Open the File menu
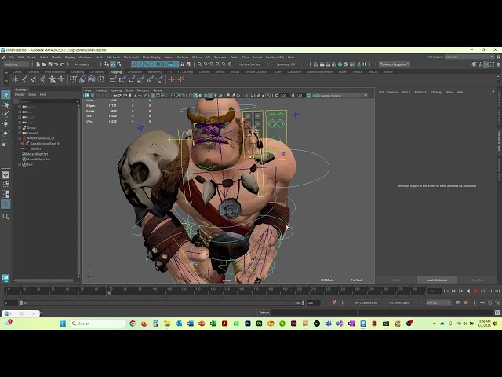Screen dimensions: 502x377 pyautogui.click(x=12, y=57)
